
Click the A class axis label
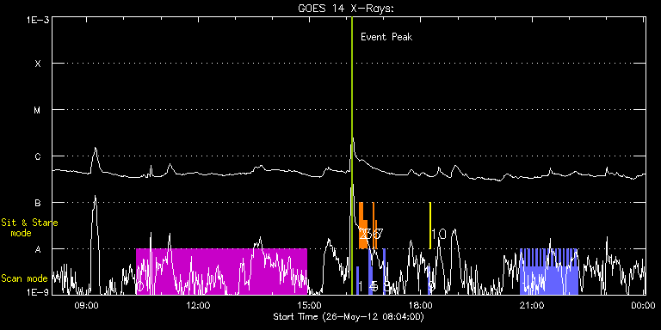pyautogui.click(x=38, y=249)
